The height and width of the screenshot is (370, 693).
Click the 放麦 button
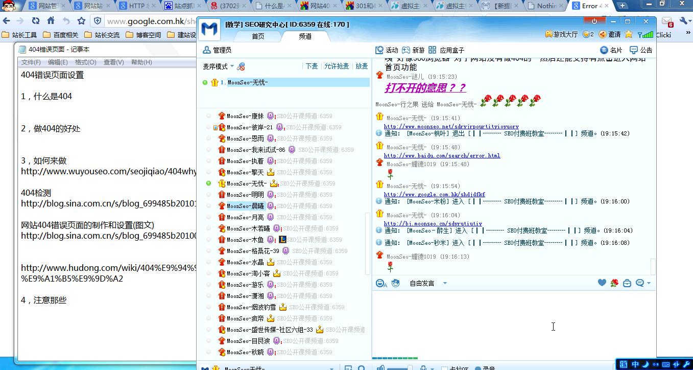[362, 66]
